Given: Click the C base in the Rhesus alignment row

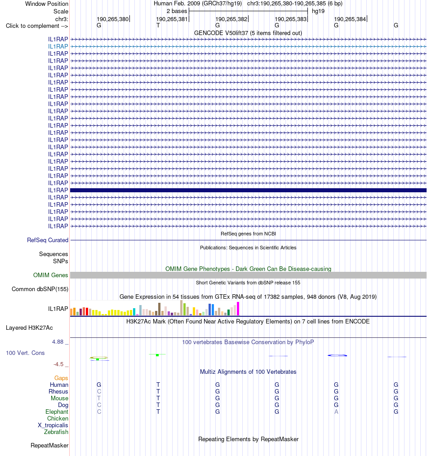Looking at the screenshot, I should point(99,391).
